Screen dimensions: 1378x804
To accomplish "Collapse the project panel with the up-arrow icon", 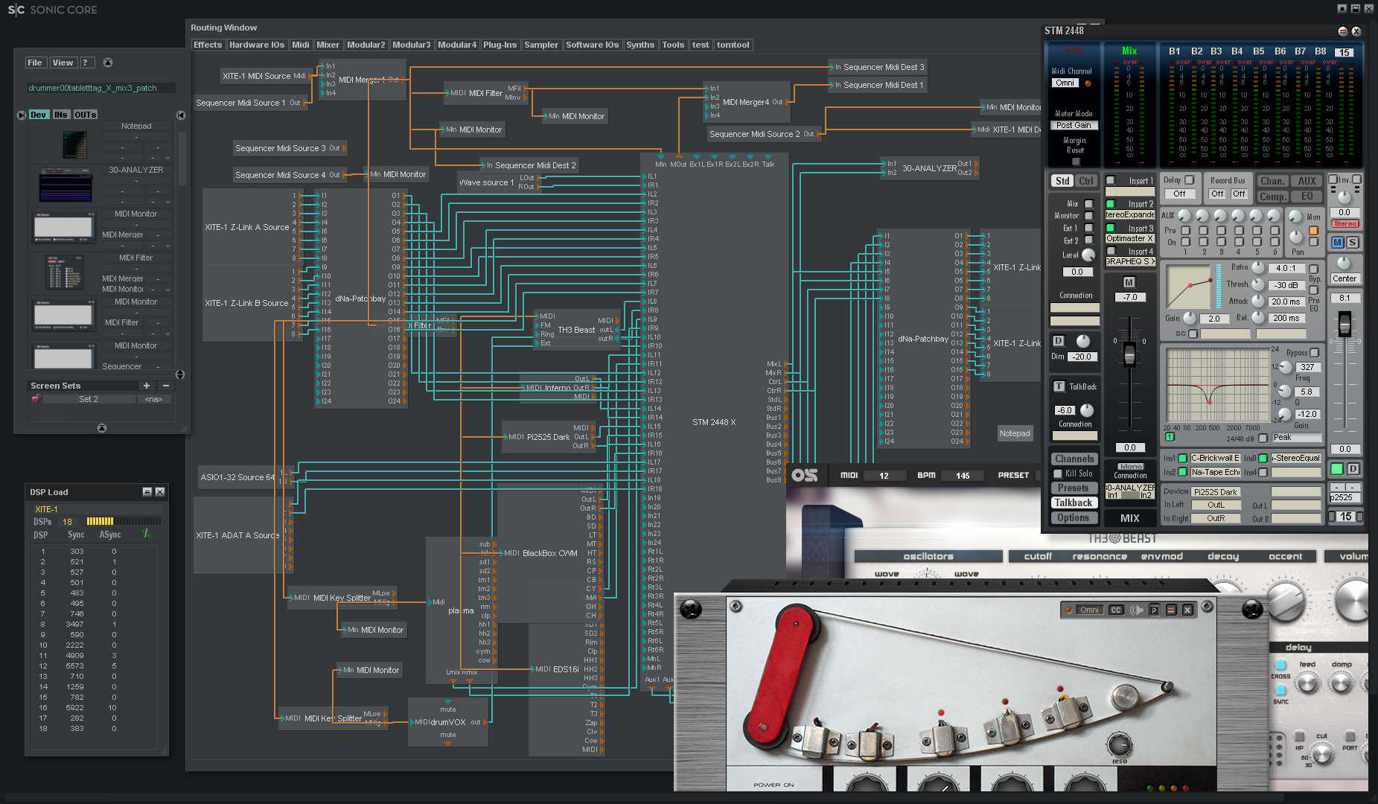I will 107,63.
